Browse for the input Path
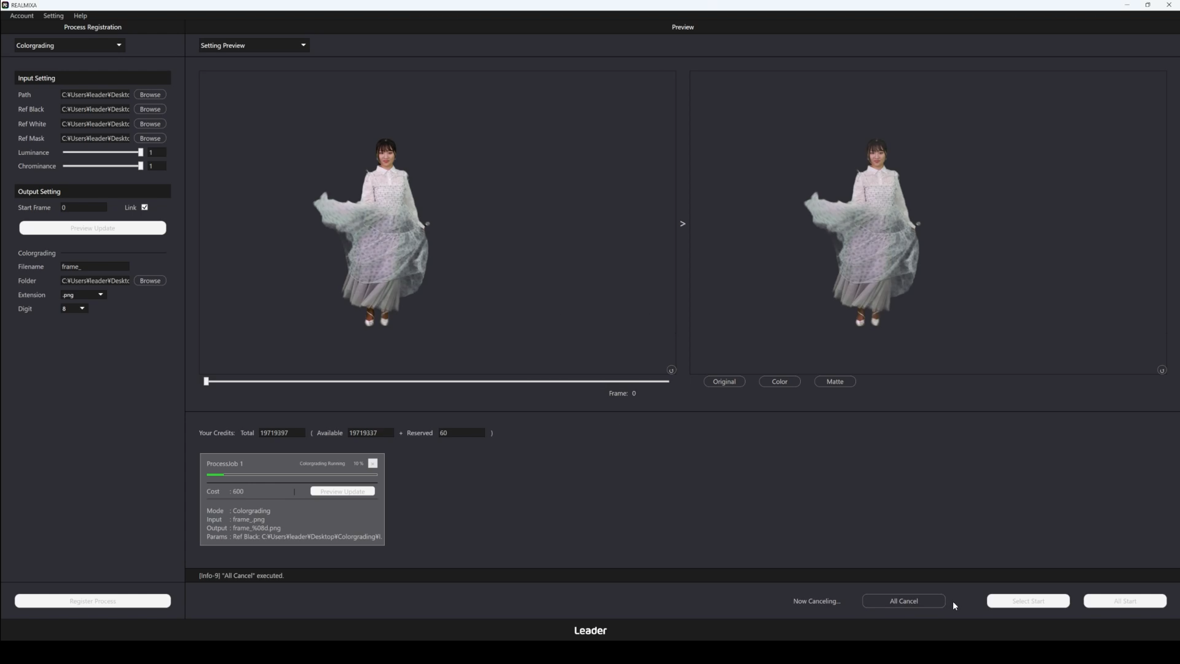Image resolution: width=1180 pixels, height=664 pixels. [x=150, y=95]
